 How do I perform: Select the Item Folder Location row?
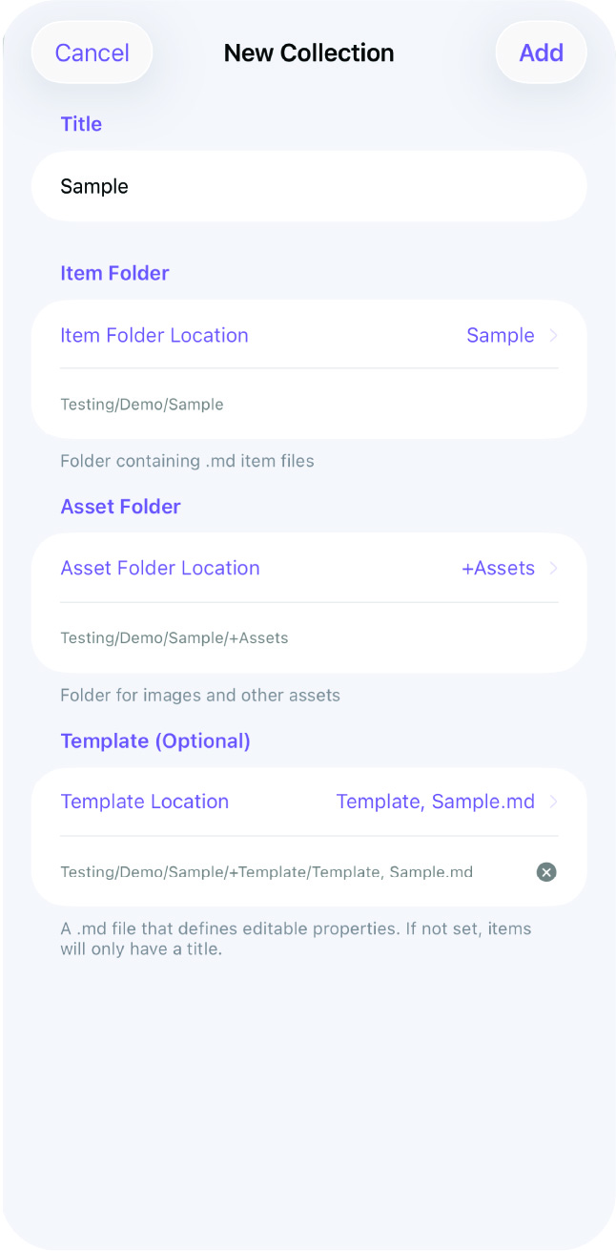pos(154,335)
